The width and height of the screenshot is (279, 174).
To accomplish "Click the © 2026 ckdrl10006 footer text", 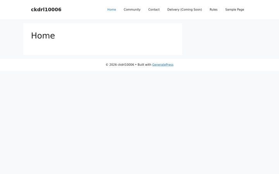I will click(x=120, y=65).
